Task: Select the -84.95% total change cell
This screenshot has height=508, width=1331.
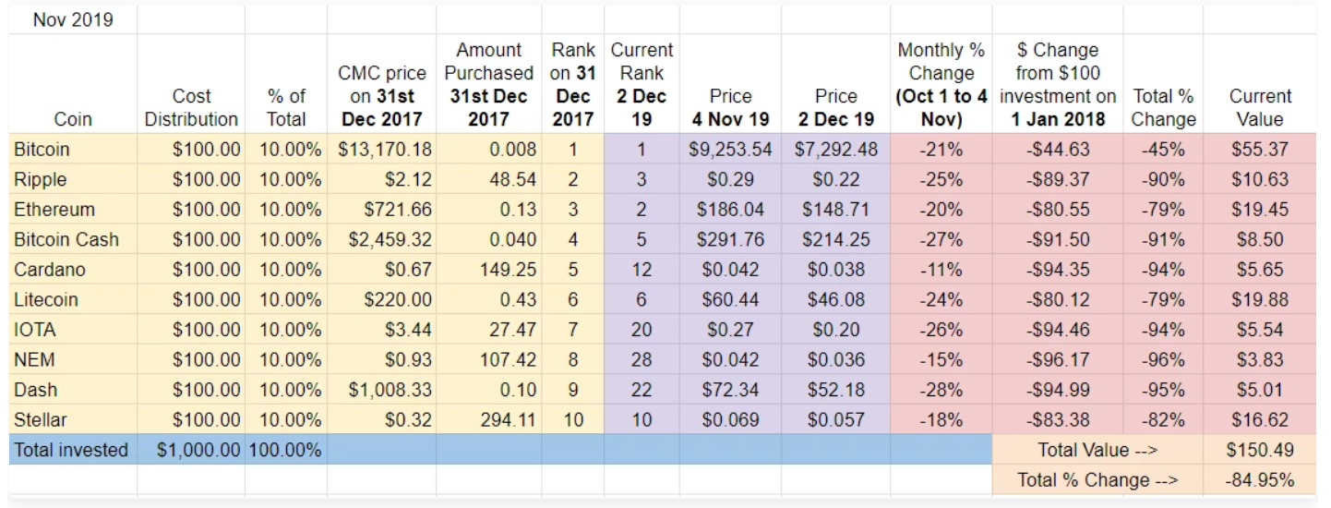Action: pos(1259,480)
